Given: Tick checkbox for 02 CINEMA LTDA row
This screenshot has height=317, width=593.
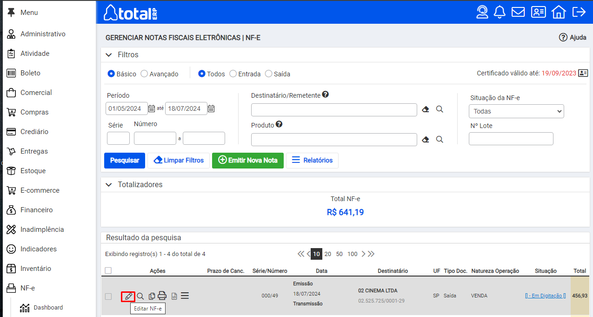Looking at the screenshot, I should [108, 297].
